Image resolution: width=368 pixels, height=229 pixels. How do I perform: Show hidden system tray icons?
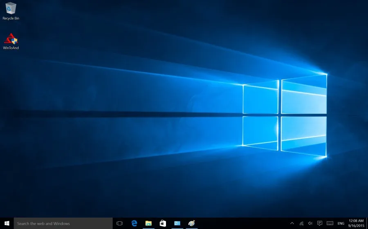click(x=292, y=223)
